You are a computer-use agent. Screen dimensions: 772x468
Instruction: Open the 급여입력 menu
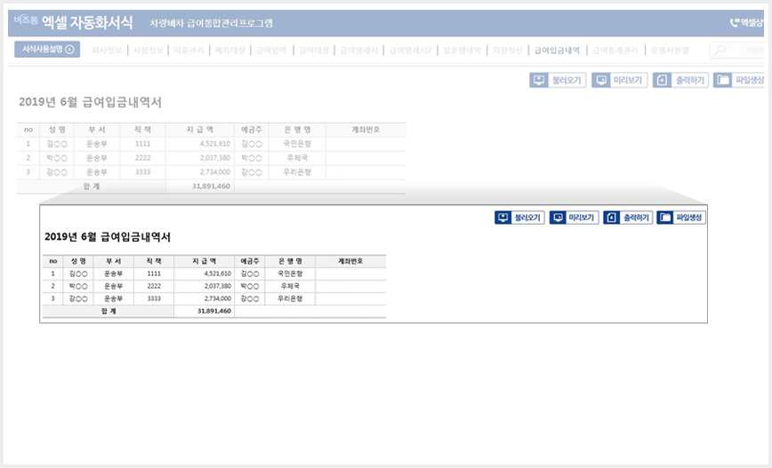(271, 50)
